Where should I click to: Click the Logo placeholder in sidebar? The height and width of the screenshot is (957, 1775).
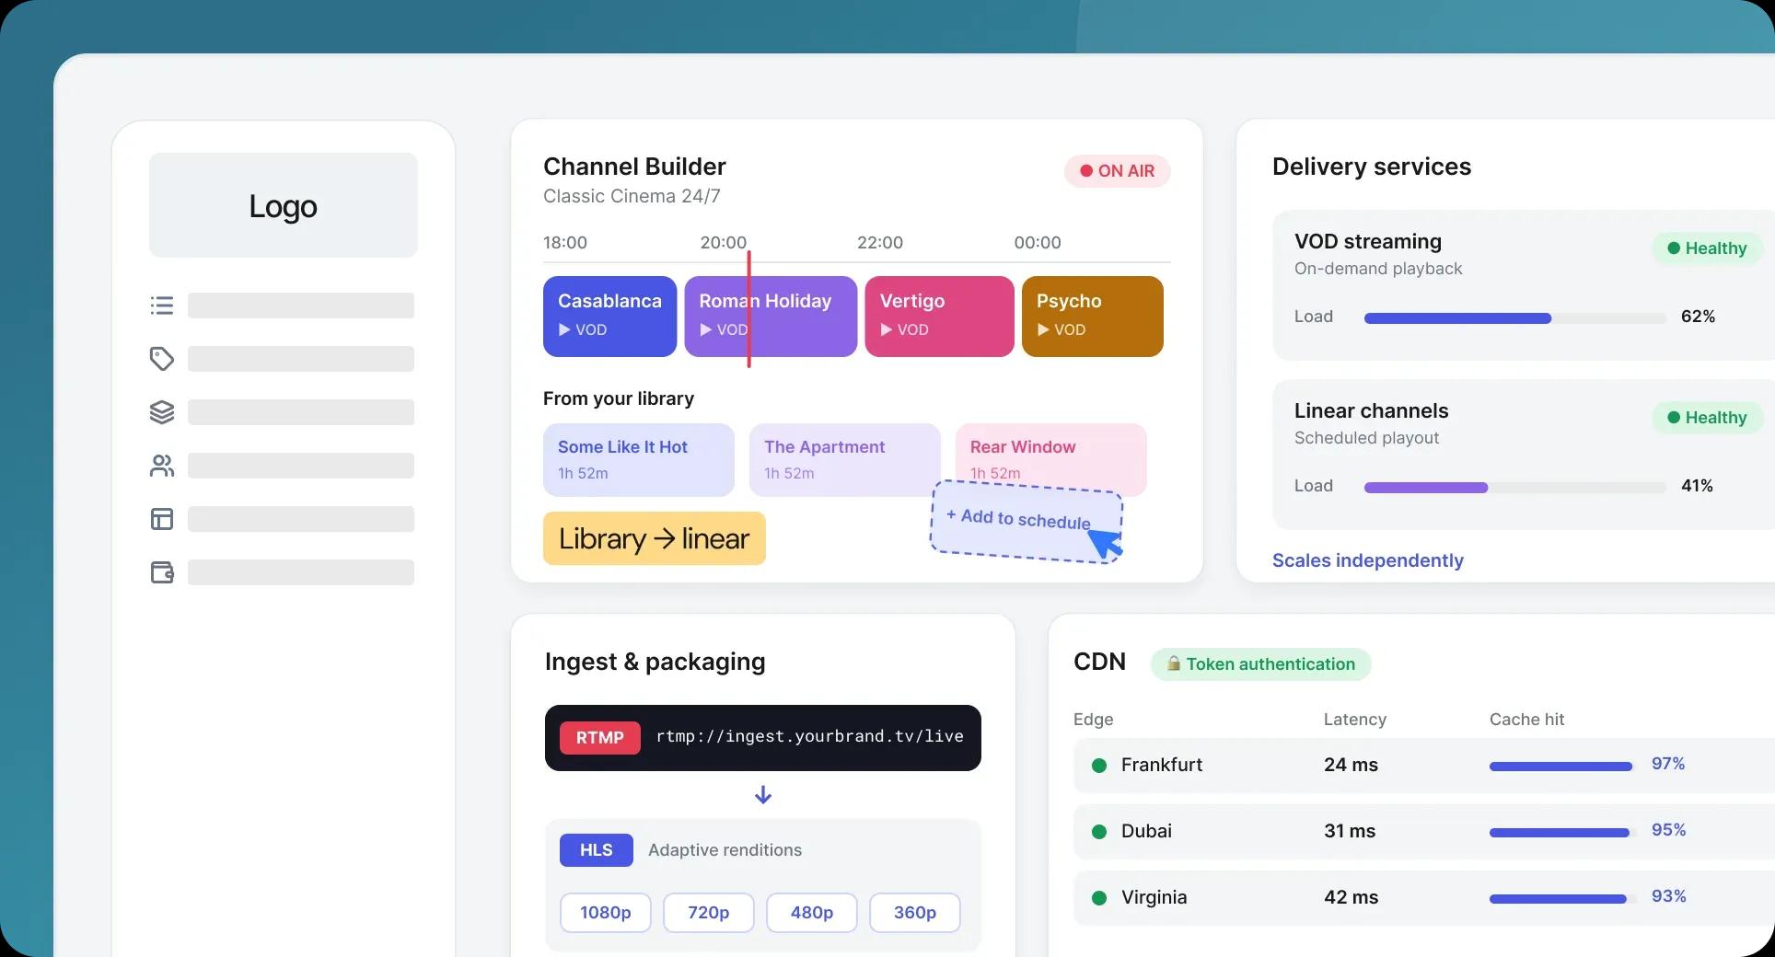tap(284, 205)
